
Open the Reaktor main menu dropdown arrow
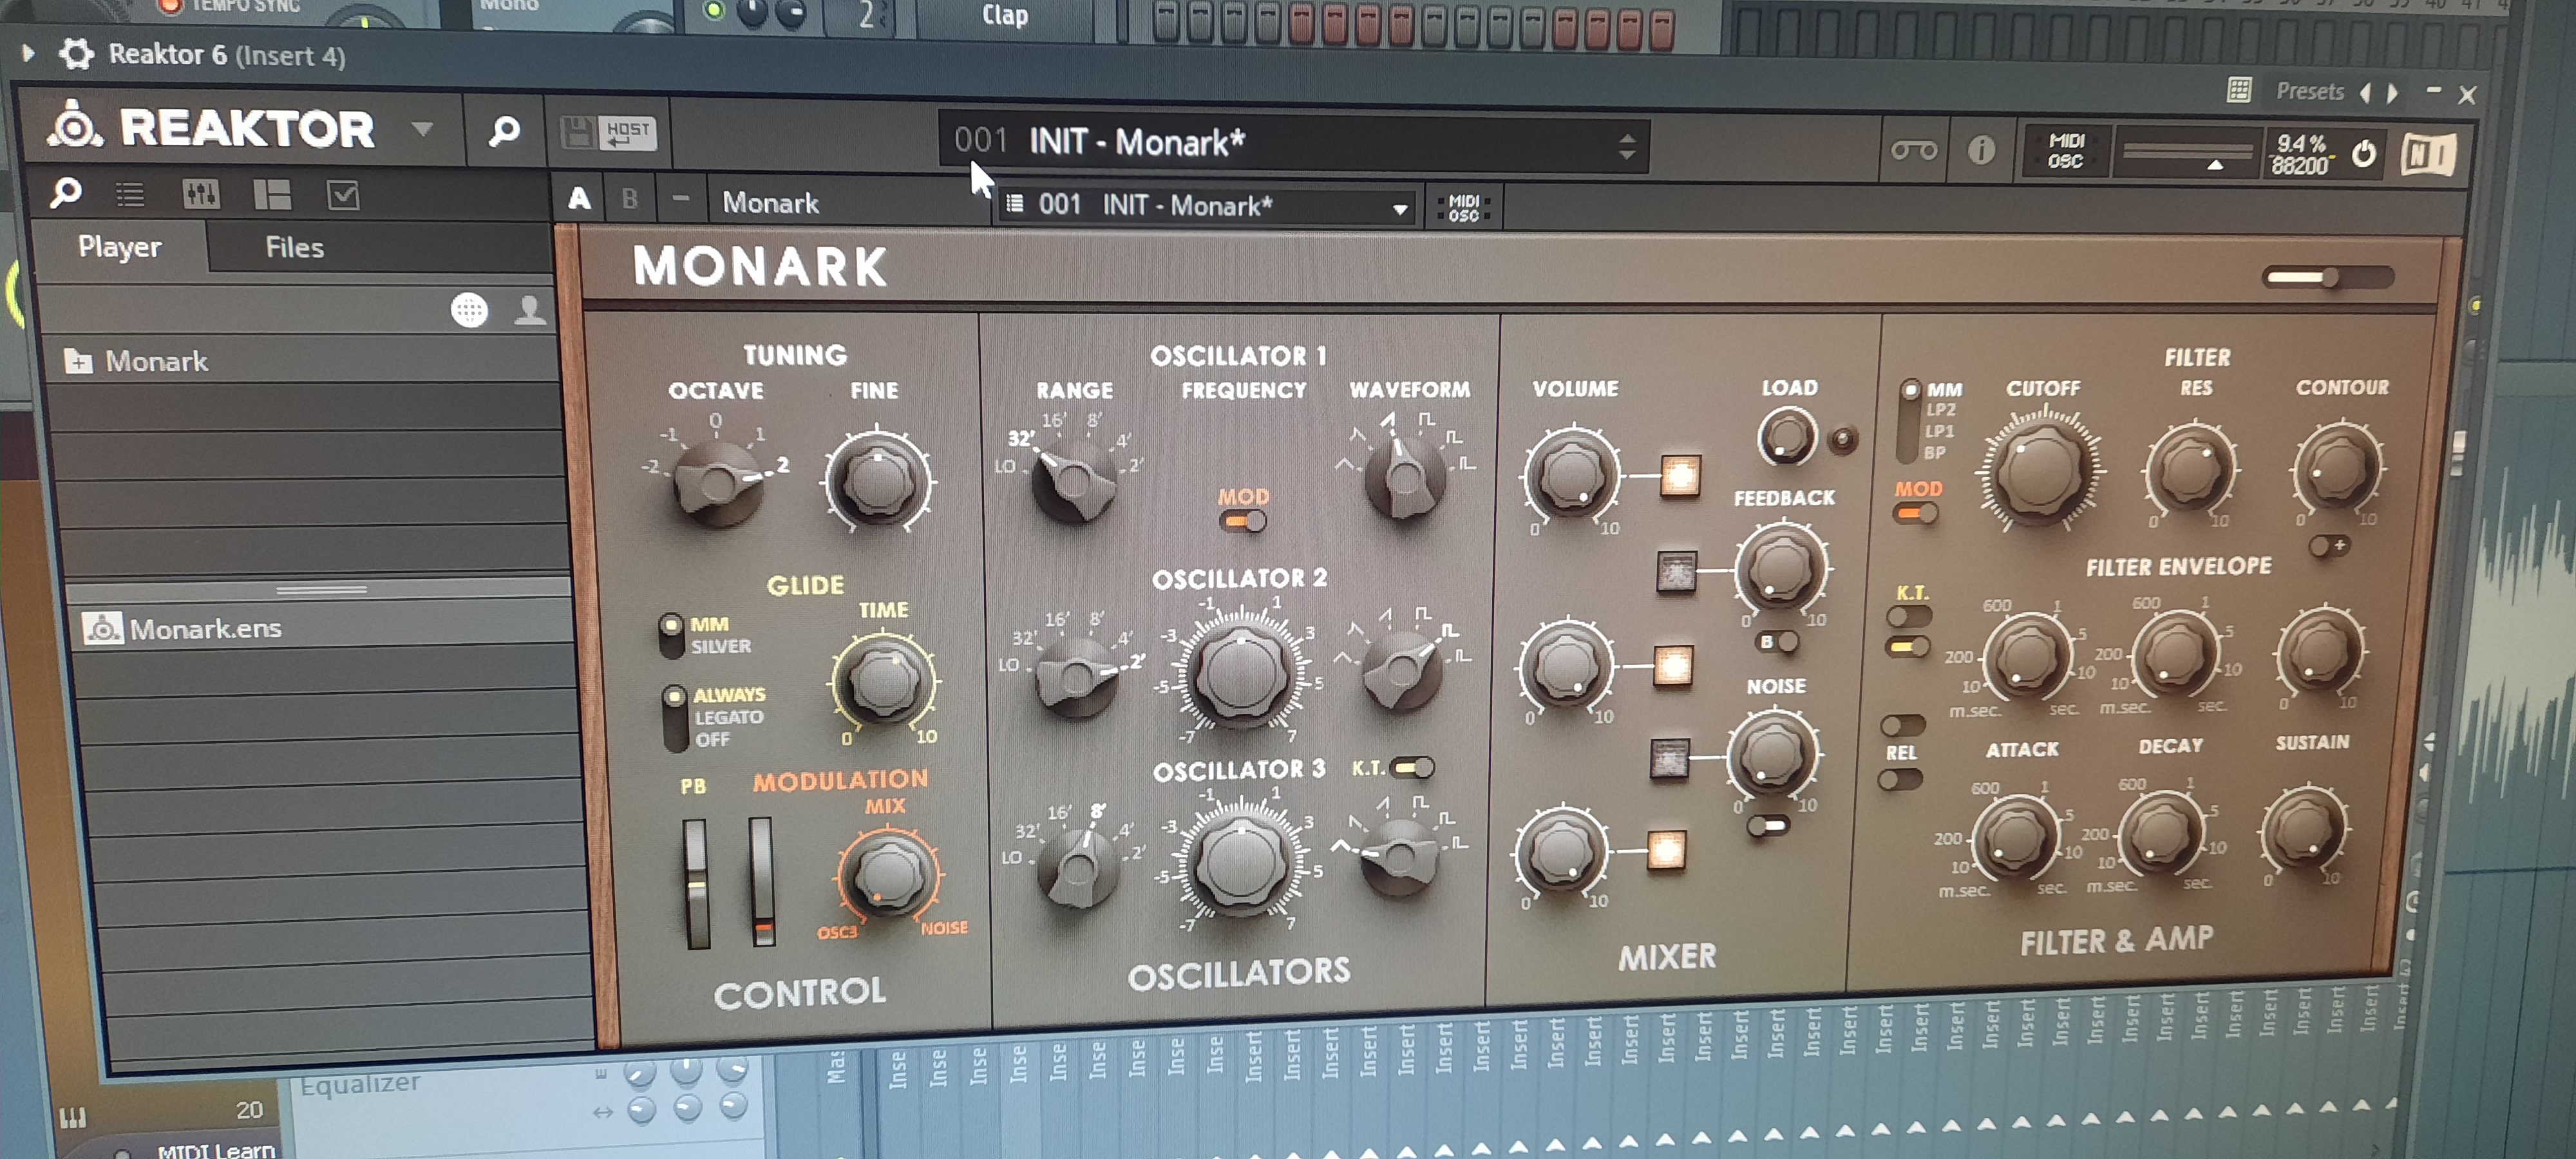point(422,129)
